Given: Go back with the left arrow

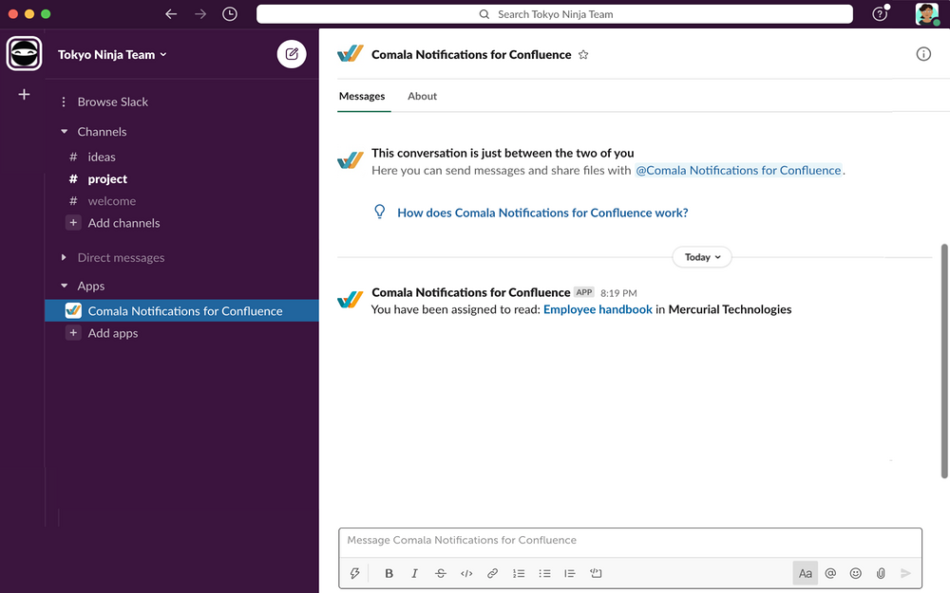Looking at the screenshot, I should (x=171, y=14).
